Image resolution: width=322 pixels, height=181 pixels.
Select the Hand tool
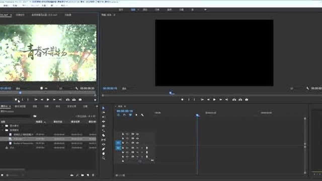click(x=103, y=153)
